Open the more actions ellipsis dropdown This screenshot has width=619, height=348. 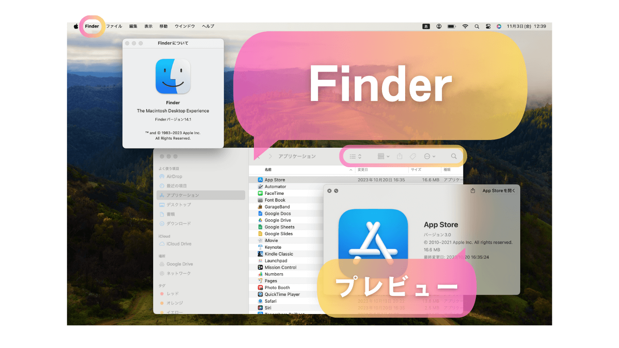coord(430,156)
